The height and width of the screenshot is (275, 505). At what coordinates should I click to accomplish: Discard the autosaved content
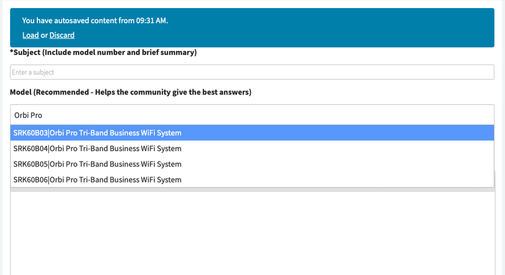[x=62, y=35]
